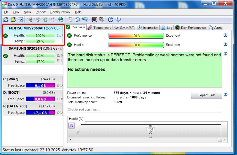Select the SAMSUNG SP2014N disk entry
This screenshot has width=237, height=155.
point(33,55)
